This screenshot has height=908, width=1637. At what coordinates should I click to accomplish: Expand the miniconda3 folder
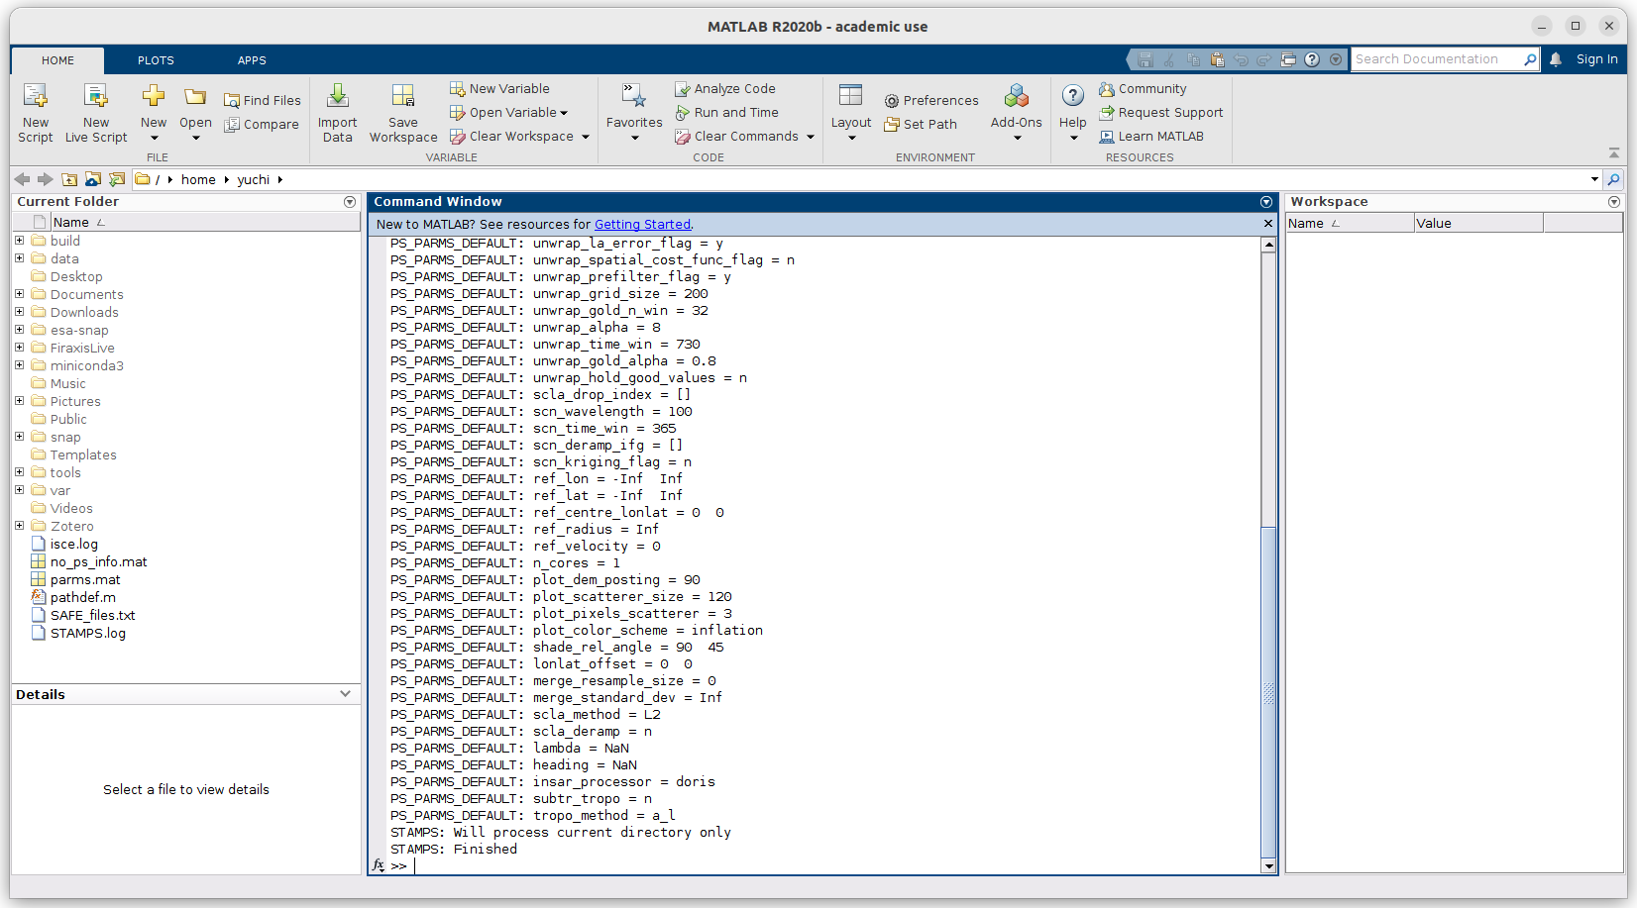pyautogui.click(x=19, y=365)
